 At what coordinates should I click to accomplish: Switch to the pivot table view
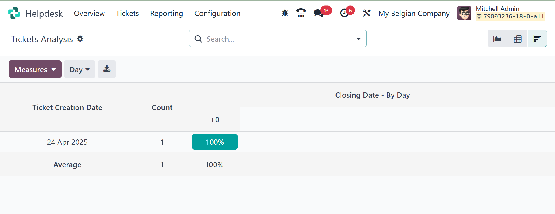pos(518,38)
